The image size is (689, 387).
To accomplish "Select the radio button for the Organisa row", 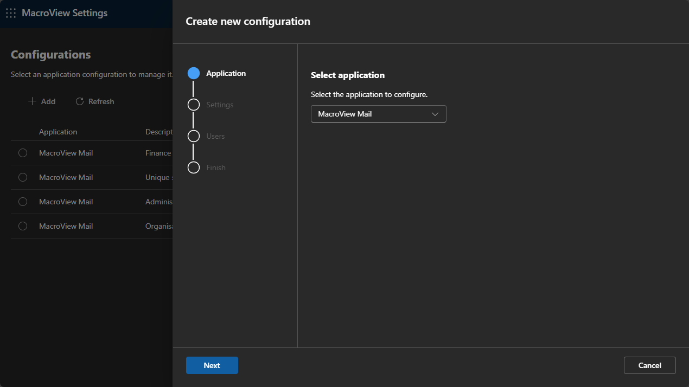I will click(x=23, y=226).
